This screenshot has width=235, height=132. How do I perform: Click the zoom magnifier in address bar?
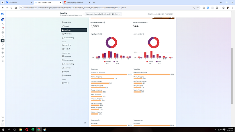pos(193,8)
